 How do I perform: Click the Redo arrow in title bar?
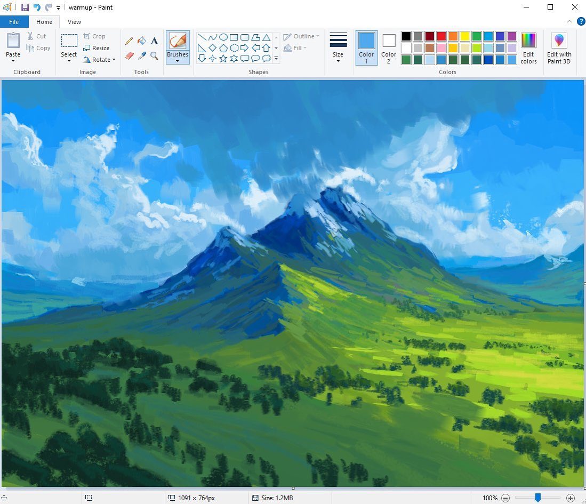(x=48, y=7)
